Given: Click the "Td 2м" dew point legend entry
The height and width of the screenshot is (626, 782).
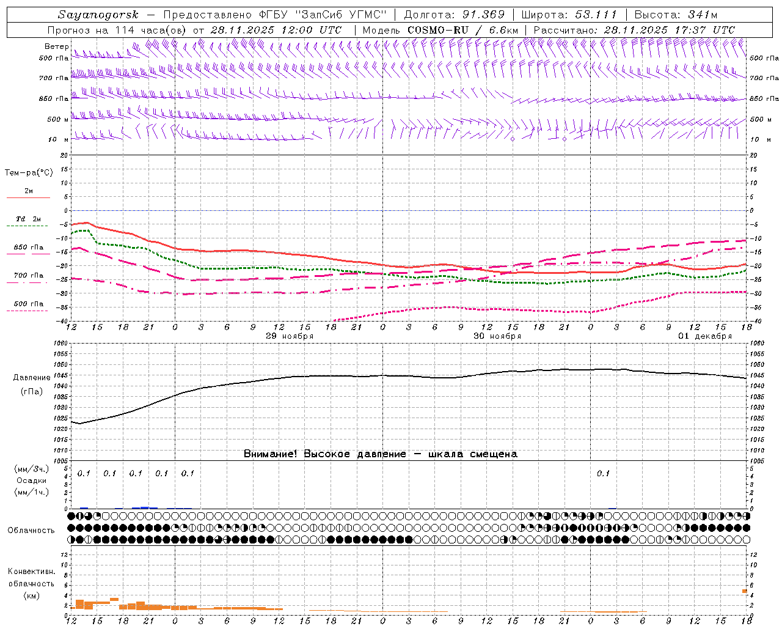Looking at the screenshot, I should tap(29, 219).
